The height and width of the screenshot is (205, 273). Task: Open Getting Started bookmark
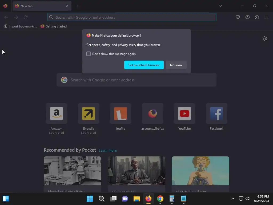(x=54, y=26)
